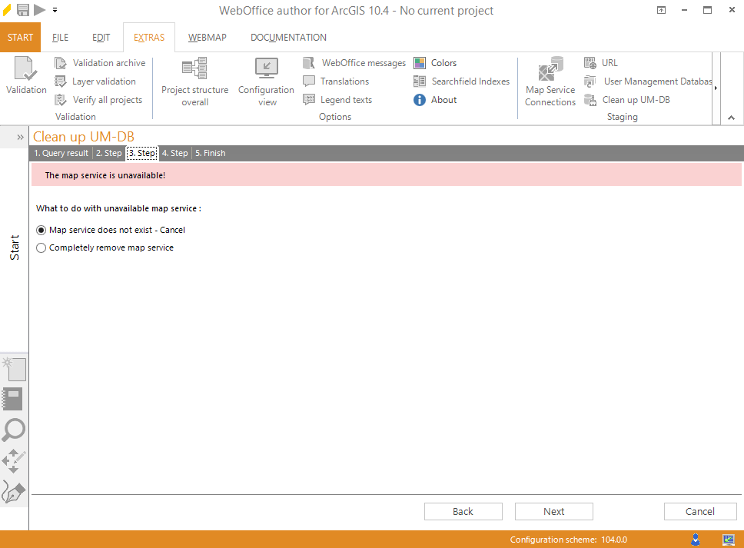744x548 pixels.
Task: Open Searchfield Indexes
Action: pos(462,81)
